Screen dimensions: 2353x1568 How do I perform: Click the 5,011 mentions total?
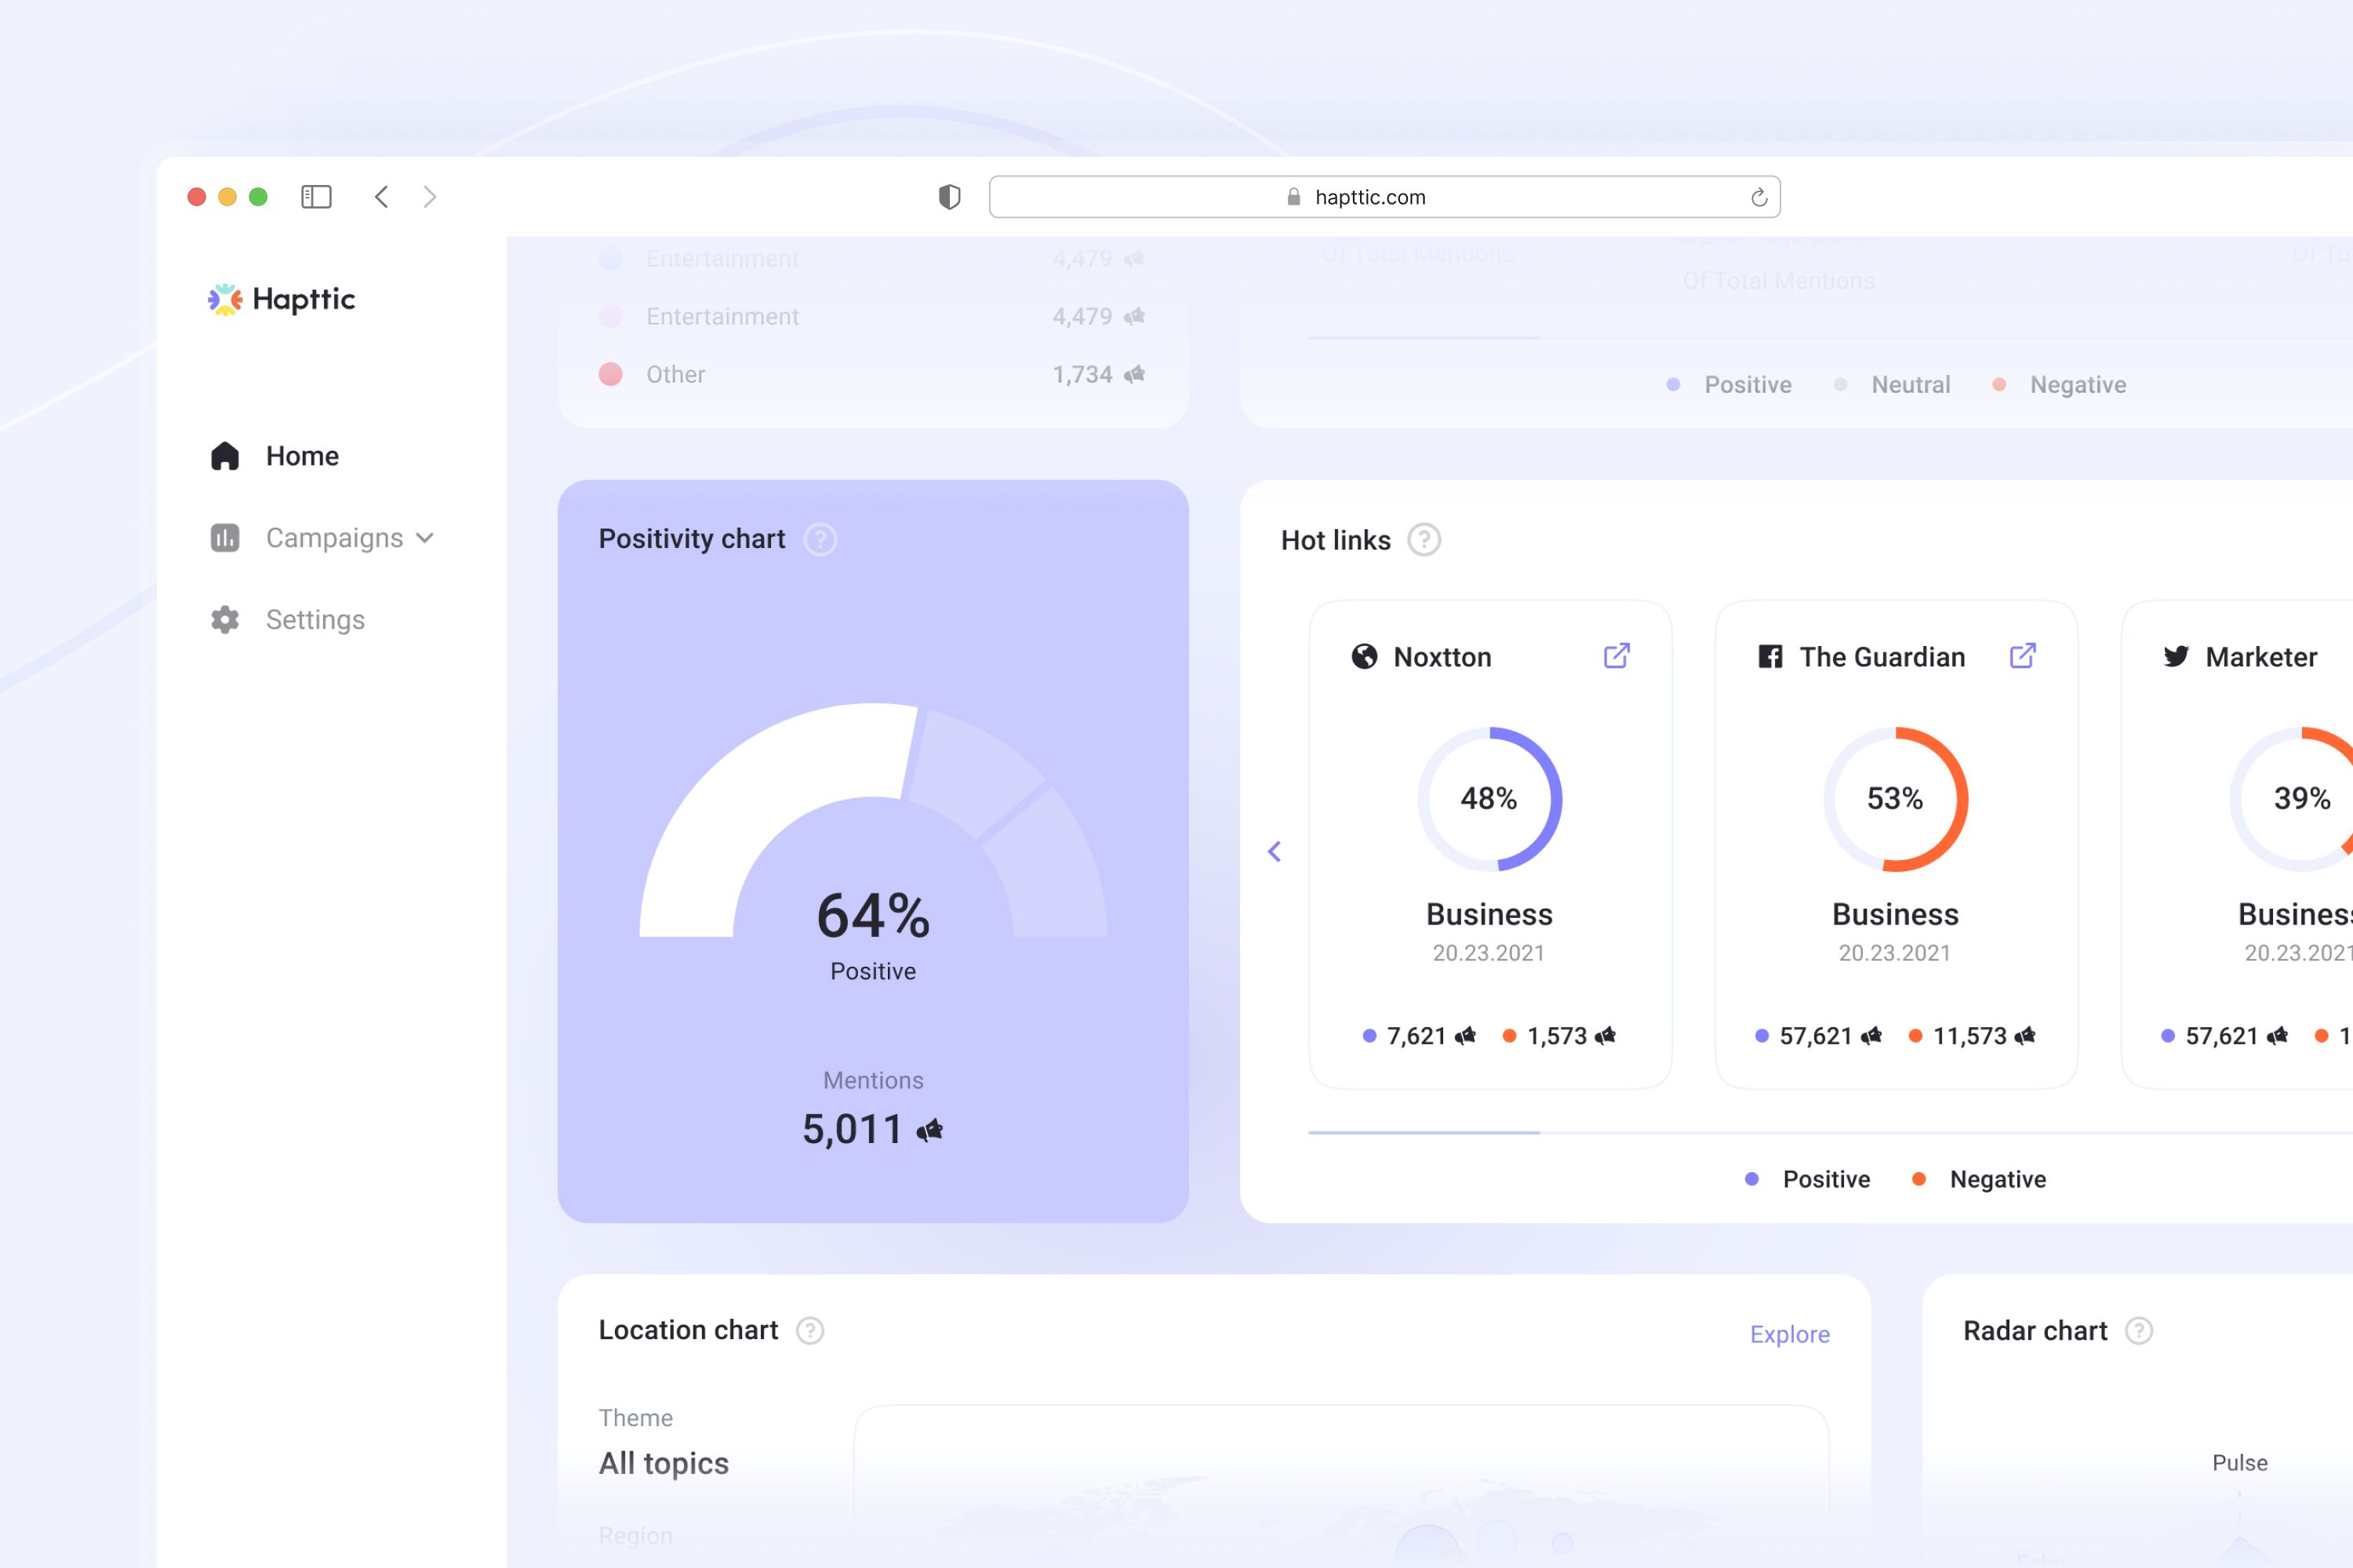coord(853,1129)
